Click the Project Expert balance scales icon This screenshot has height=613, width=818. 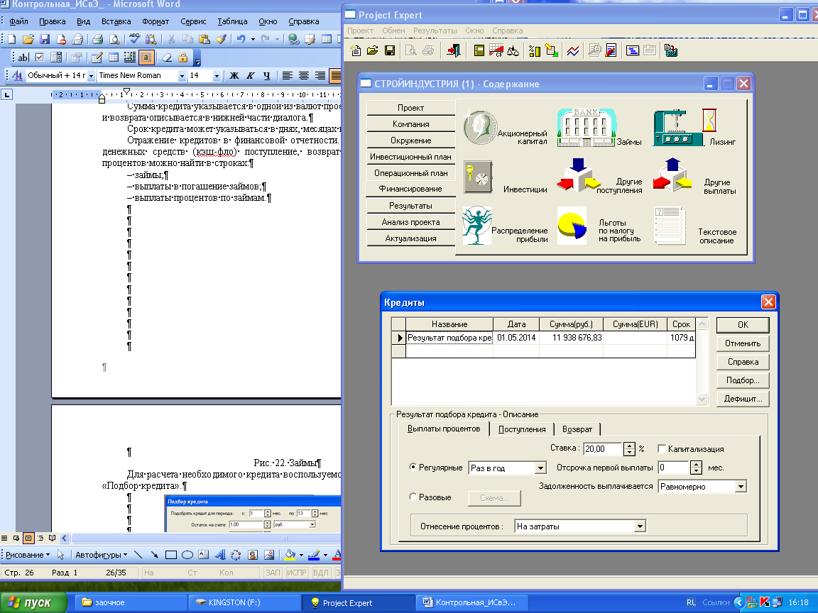513,50
